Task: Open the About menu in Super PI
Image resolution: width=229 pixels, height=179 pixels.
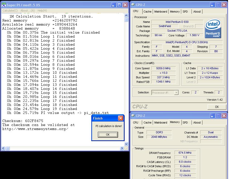Action: (27, 11)
